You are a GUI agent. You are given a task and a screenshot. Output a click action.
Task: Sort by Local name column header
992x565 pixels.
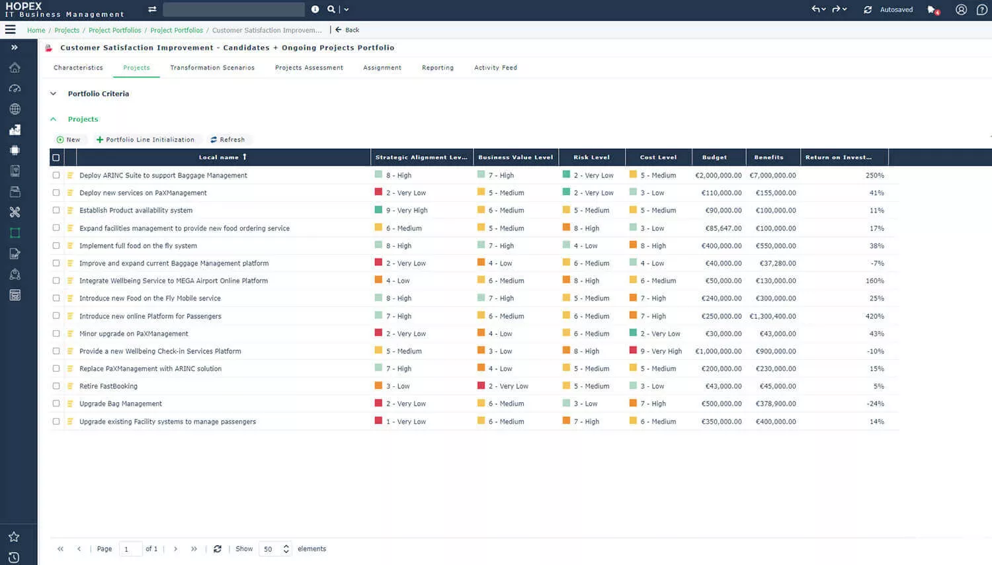(x=223, y=157)
